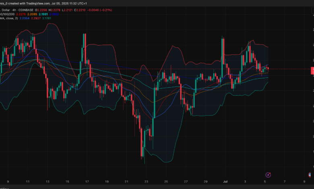
Task: Click the change value −0.0046 (−0.21%)
Action: 99,10
